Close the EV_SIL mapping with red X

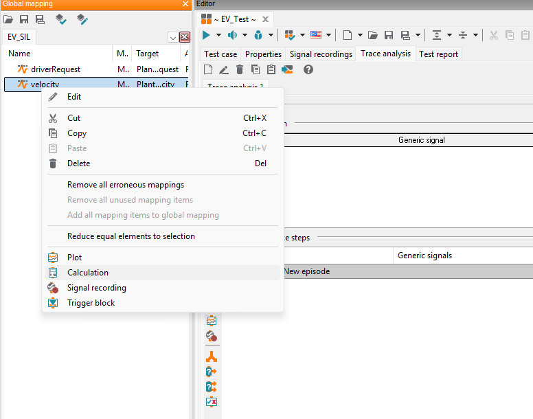tap(185, 36)
